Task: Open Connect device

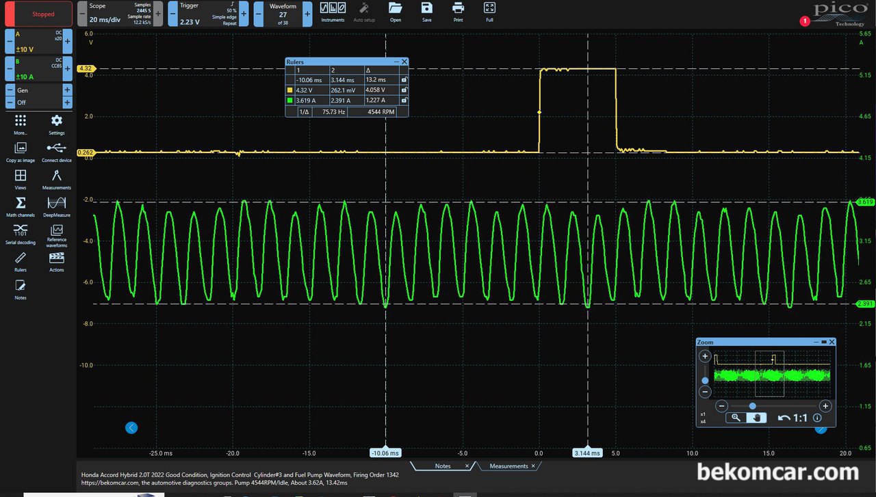Action: [57, 151]
